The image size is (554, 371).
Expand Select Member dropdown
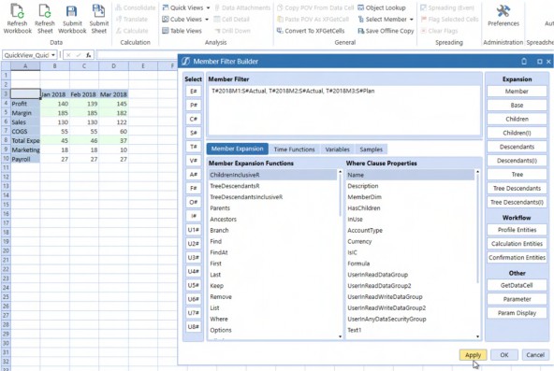(411, 20)
